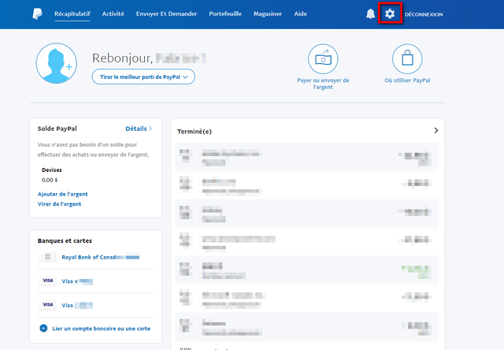Click the plus icon to link account
504x350 pixels.
[x=43, y=328]
